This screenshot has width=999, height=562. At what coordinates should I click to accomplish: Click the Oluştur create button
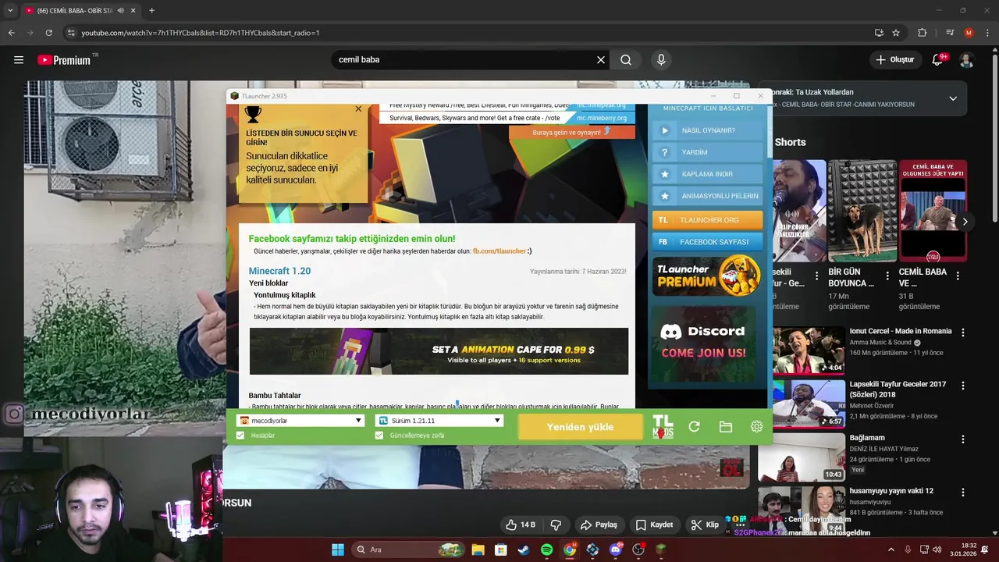(894, 59)
